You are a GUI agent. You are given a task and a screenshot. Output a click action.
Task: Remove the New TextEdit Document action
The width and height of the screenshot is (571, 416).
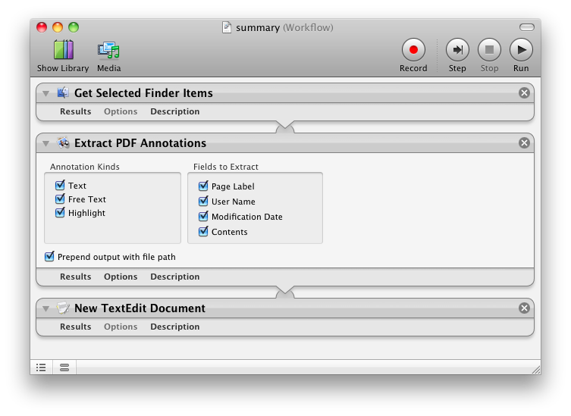click(x=524, y=308)
